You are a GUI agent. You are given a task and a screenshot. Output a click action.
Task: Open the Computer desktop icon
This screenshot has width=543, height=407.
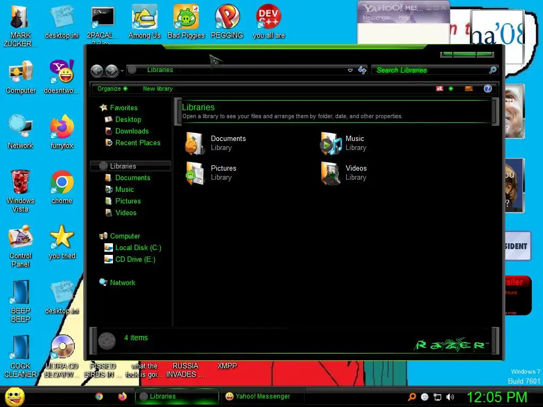(21, 77)
